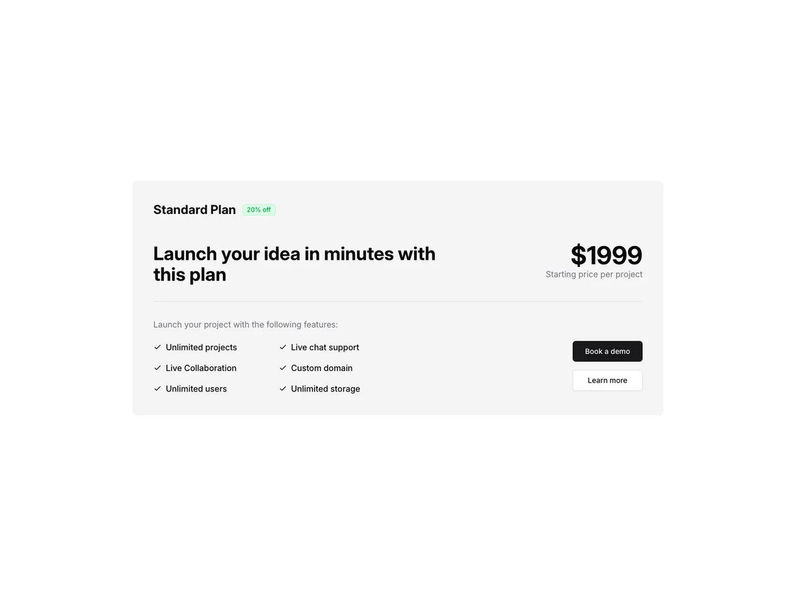Click the checkmark beside Unlimited projects
This screenshot has height=597, width=796.
point(157,347)
